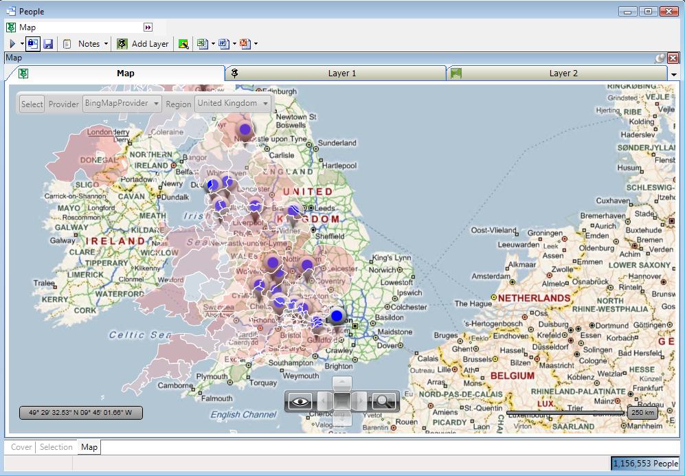Switch to the Layer 2 tab
The image size is (685, 476).
[563, 73]
